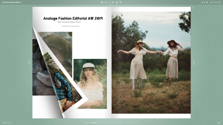Click the zoom magnifier beside the page
Image resolution: width=223 pixels, height=125 pixels.
click(193, 8)
